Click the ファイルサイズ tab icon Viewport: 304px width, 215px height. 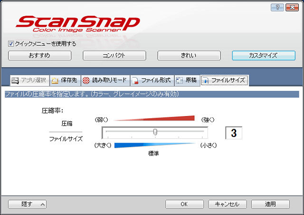205,80
